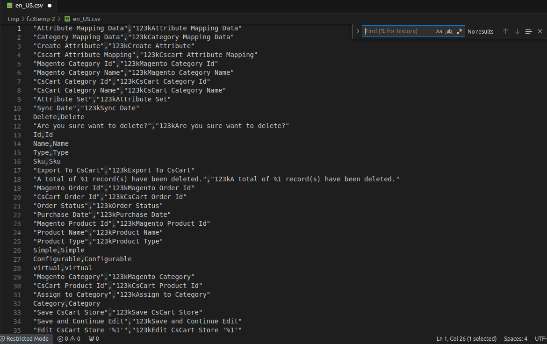Toggle match case in the Find widget
Image resolution: width=547 pixels, height=344 pixels.
pyautogui.click(x=439, y=31)
